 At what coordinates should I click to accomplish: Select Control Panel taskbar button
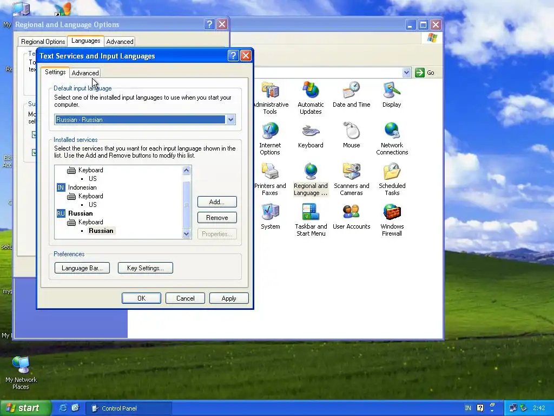tap(129, 408)
